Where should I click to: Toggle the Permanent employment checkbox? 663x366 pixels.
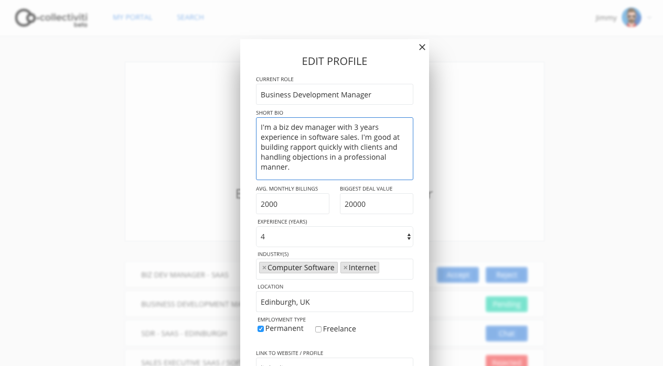(x=261, y=329)
